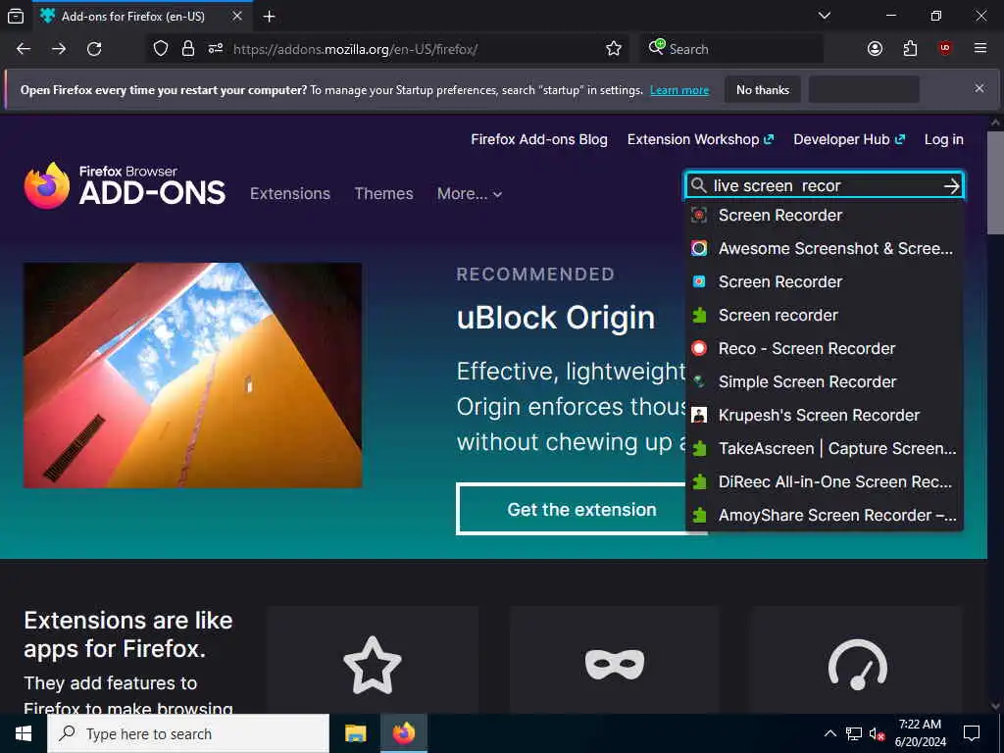
Task: Open File Explorer from the taskbar
Action: coord(355,733)
